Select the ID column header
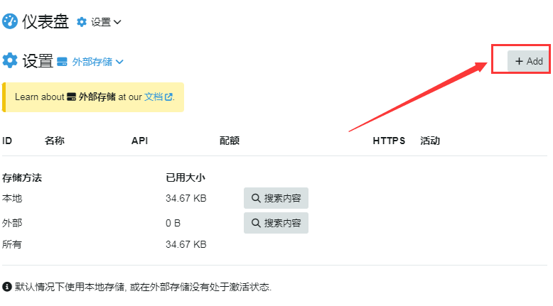The image size is (553, 306). (7, 141)
